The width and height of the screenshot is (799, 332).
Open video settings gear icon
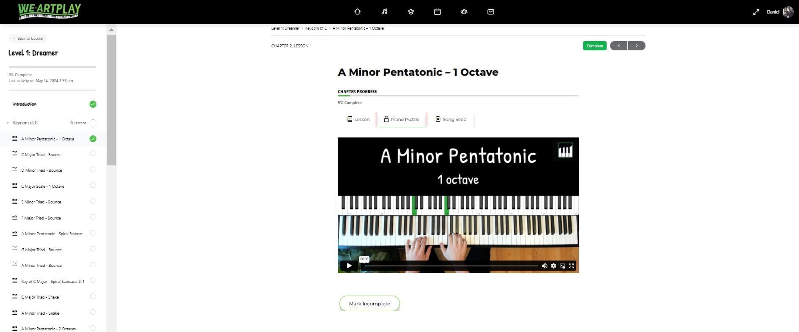[x=553, y=266]
